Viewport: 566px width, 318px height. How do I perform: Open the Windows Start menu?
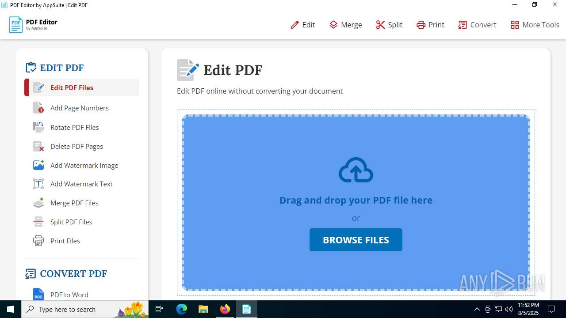11,309
